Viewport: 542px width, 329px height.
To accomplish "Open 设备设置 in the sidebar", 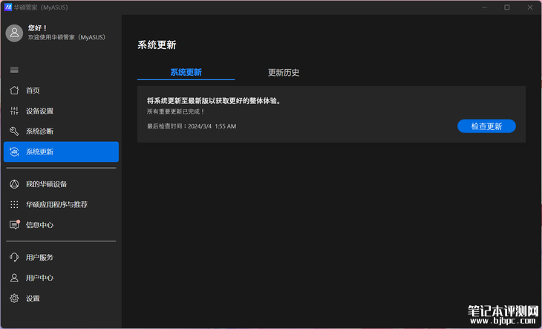I will (61, 111).
